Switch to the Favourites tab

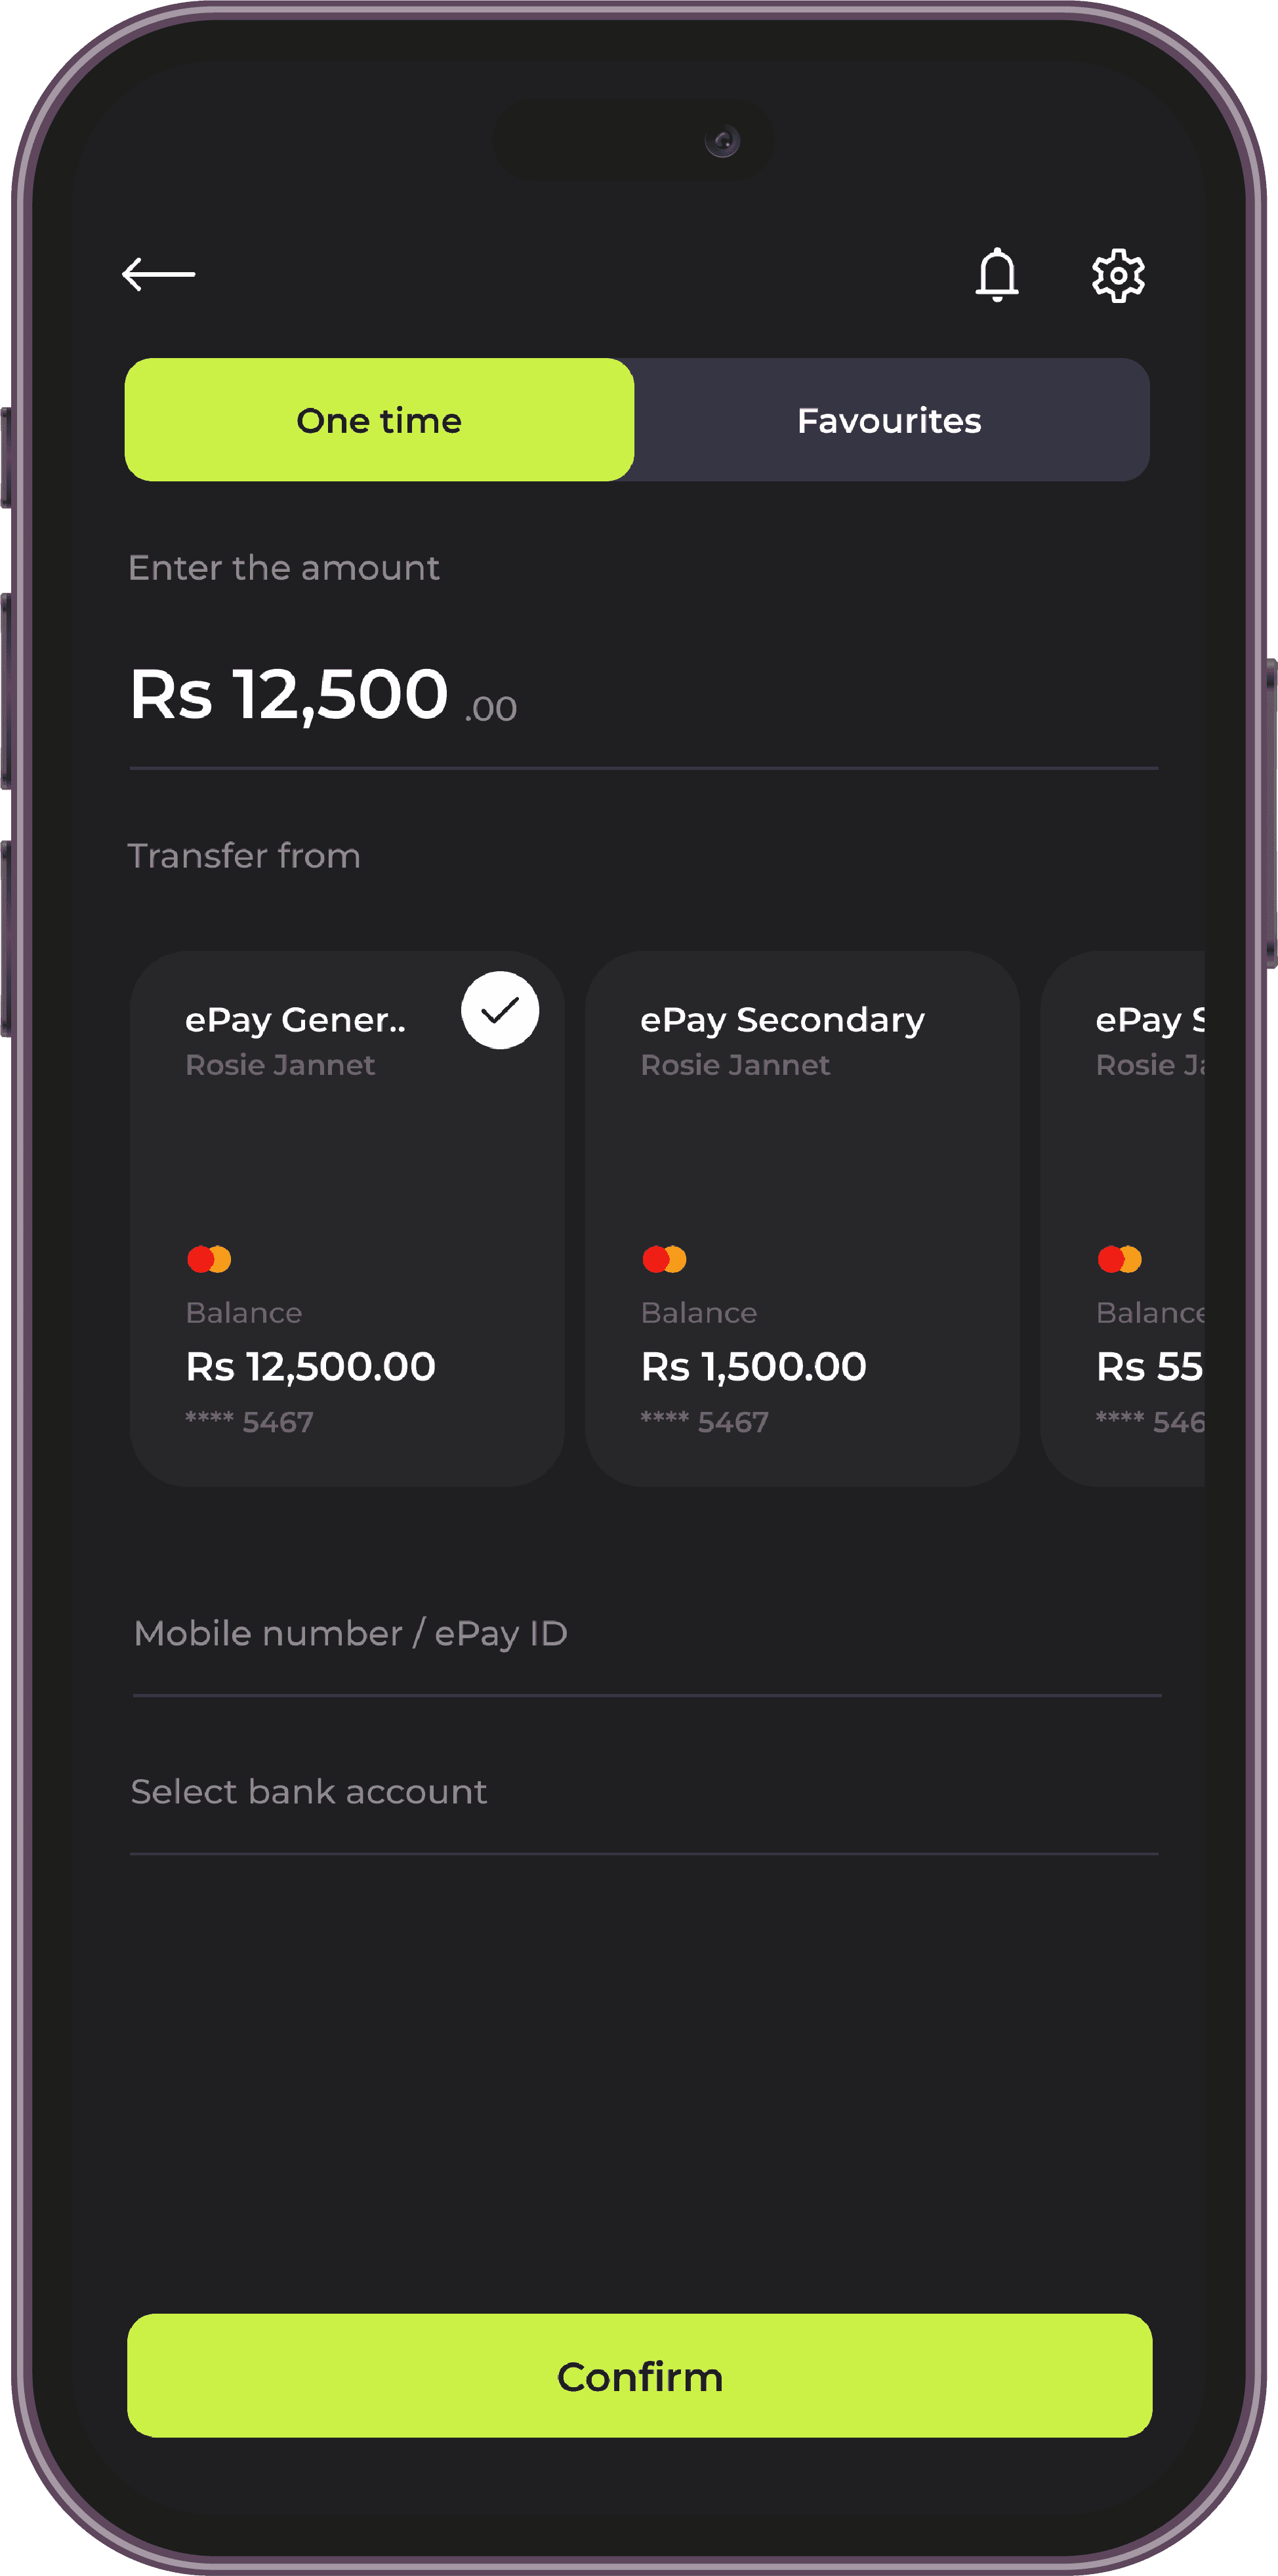890,420
